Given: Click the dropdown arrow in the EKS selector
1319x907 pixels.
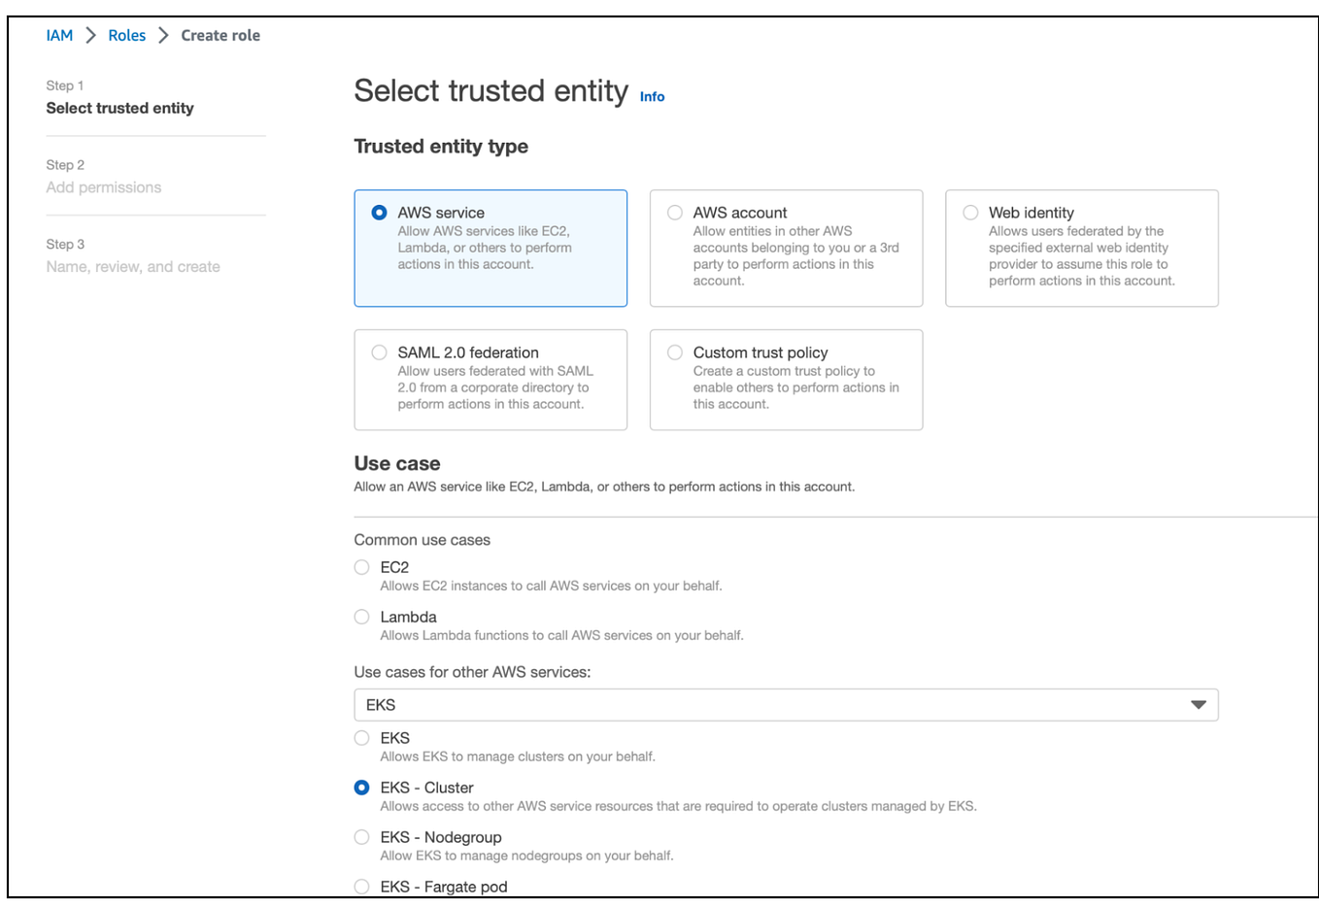Looking at the screenshot, I should click(x=1199, y=705).
